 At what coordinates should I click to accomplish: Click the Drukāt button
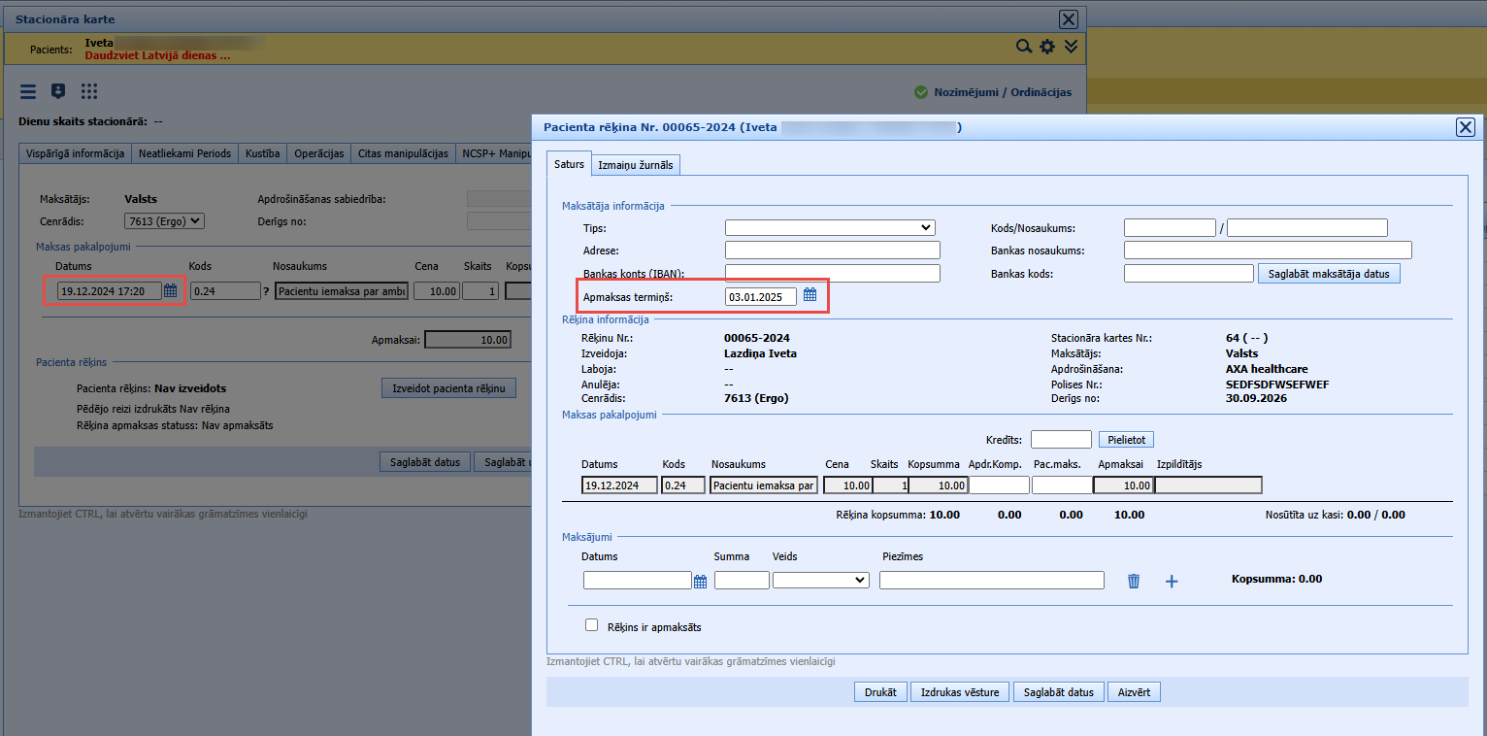point(881,692)
